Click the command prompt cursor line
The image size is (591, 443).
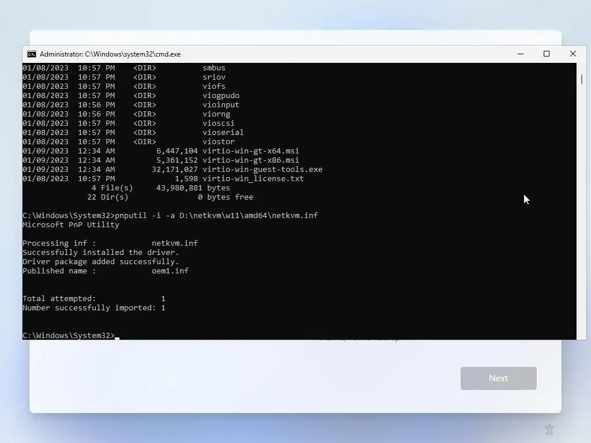(x=71, y=335)
